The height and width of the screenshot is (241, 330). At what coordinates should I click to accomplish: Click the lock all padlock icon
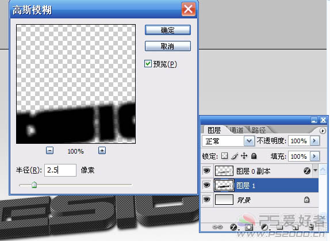click(x=254, y=156)
